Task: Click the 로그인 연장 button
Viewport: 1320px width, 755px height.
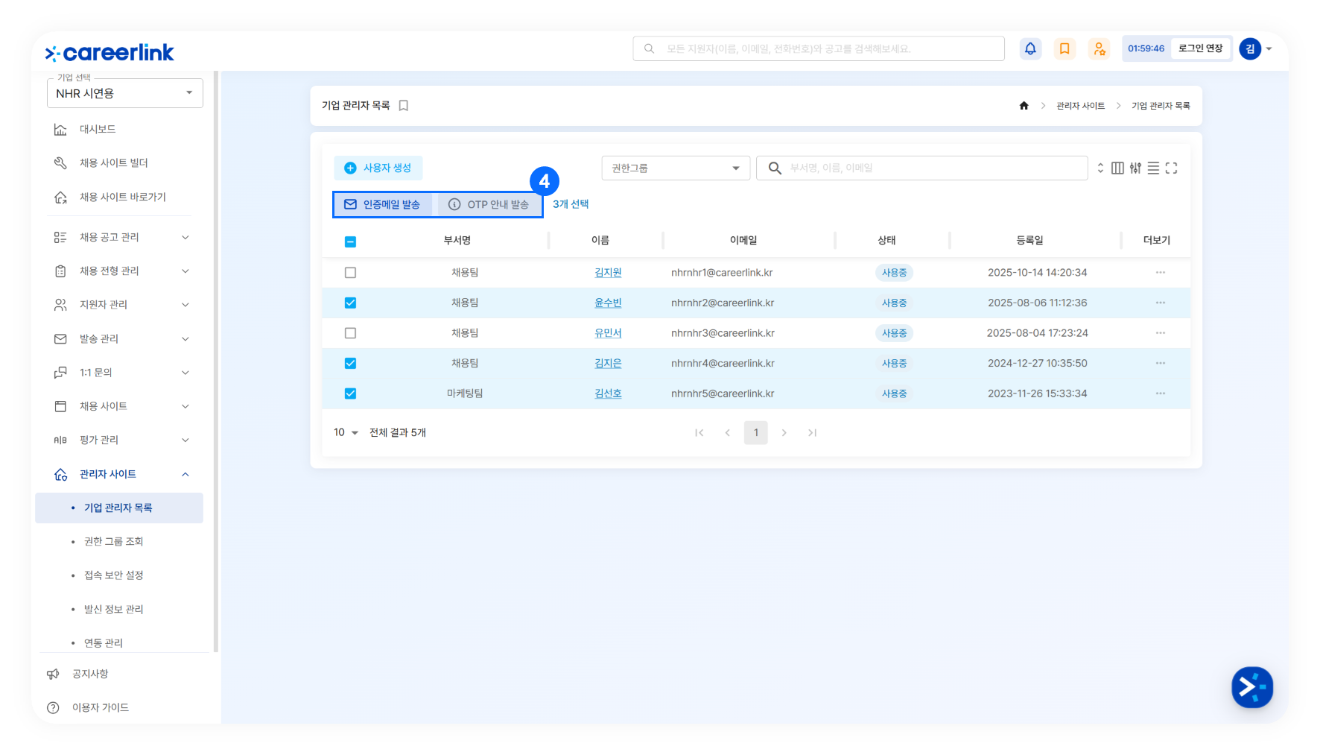Action: 1200,48
